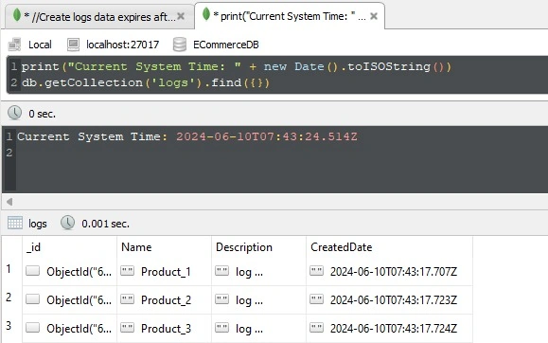Click 'log ...' description in row 3
The height and width of the screenshot is (343, 548).
249,329
